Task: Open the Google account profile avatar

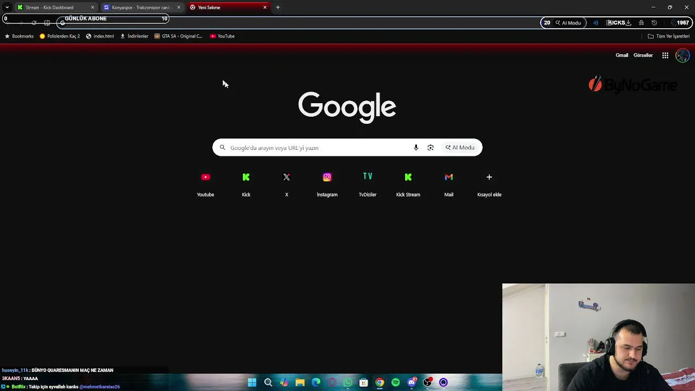Action: tap(683, 55)
